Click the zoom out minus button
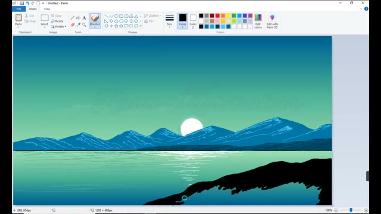The width and height of the screenshot is (381, 214). (x=336, y=210)
